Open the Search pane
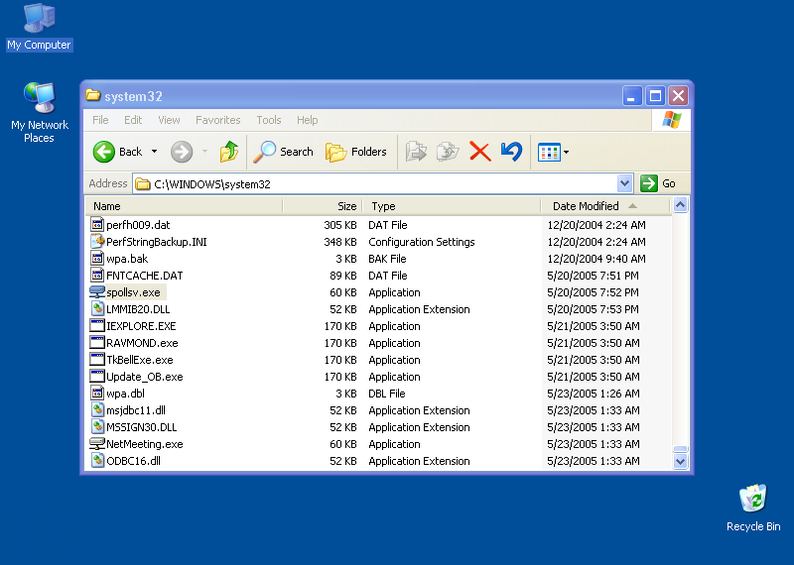 click(284, 152)
